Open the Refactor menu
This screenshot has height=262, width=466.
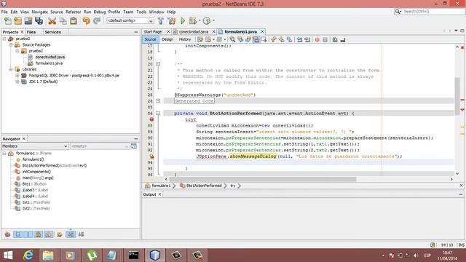pos(73,12)
